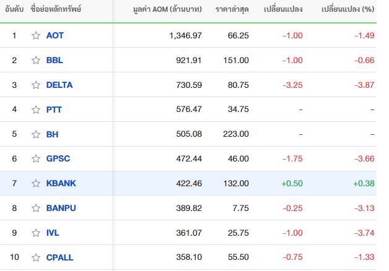Go to the CPALL stock details
Image resolution: width=389 pixels, height=271 pixels.
pos(59,257)
